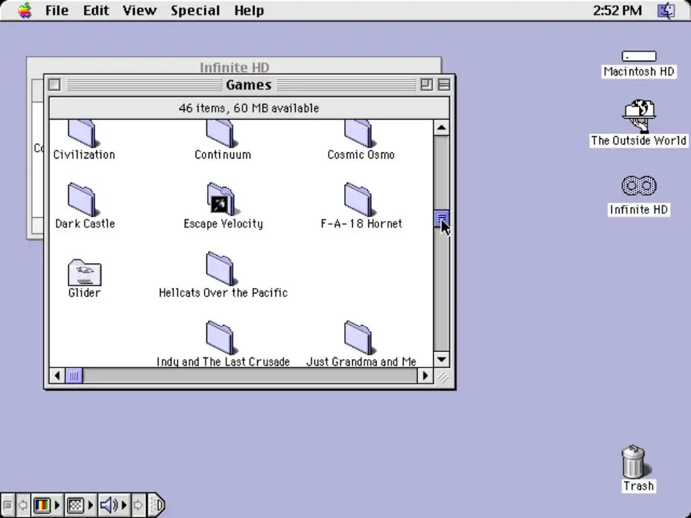Click "The Outside World" name label
691x518 pixels.
pyautogui.click(x=638, y=140)
